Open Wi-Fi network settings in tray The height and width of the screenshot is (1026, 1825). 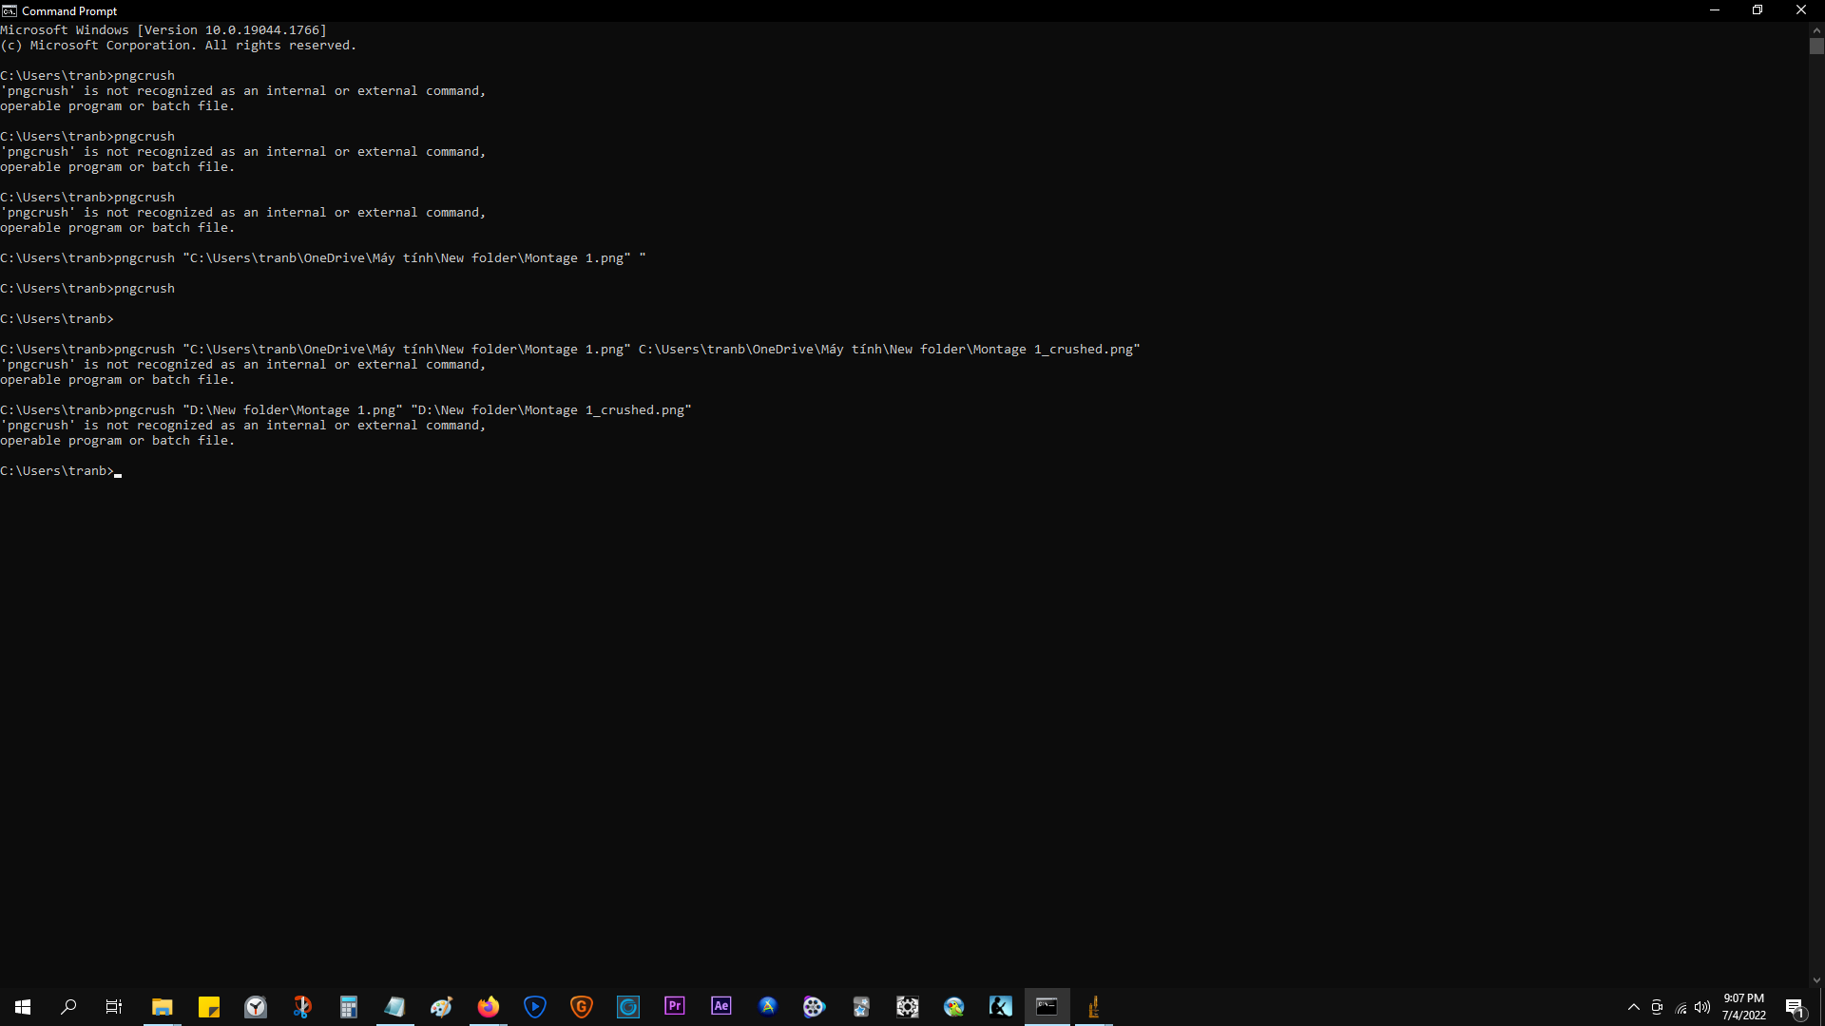click(x=1681, y=1007)
